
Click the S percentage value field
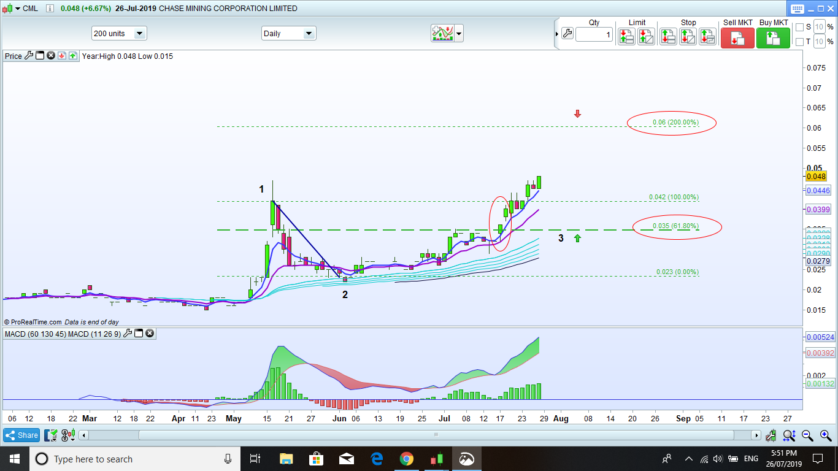(x=819, y=27)
